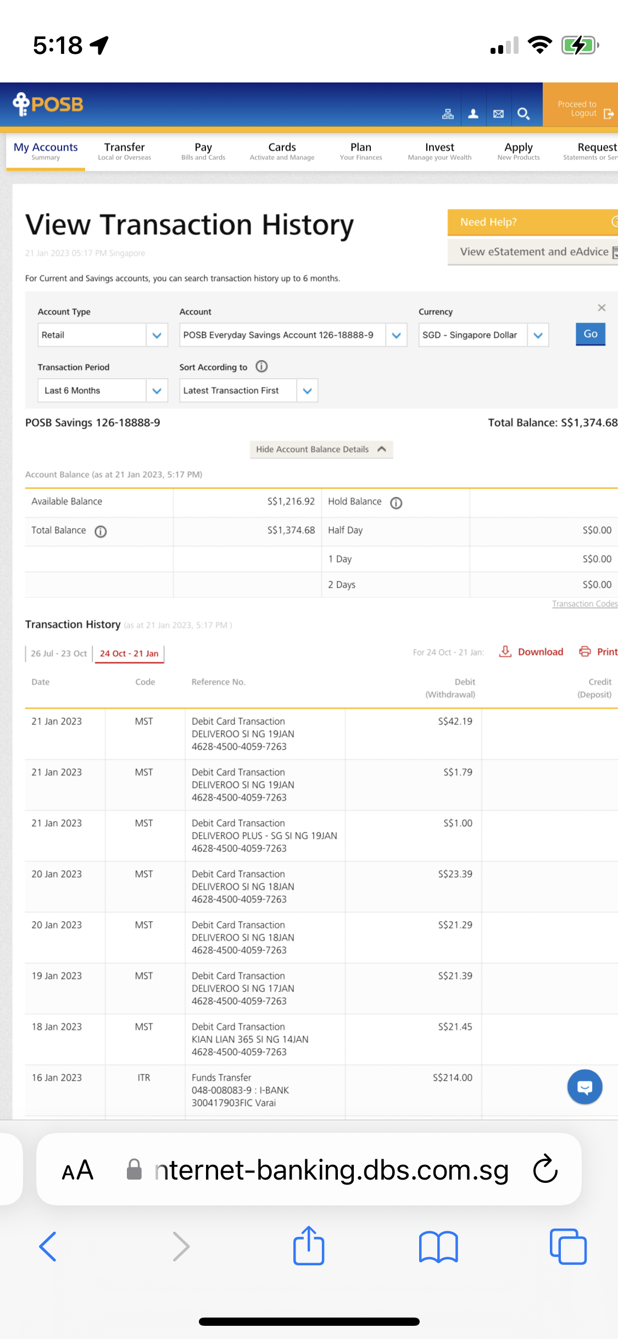Tap the Safari reload icon

[545, 1169]
